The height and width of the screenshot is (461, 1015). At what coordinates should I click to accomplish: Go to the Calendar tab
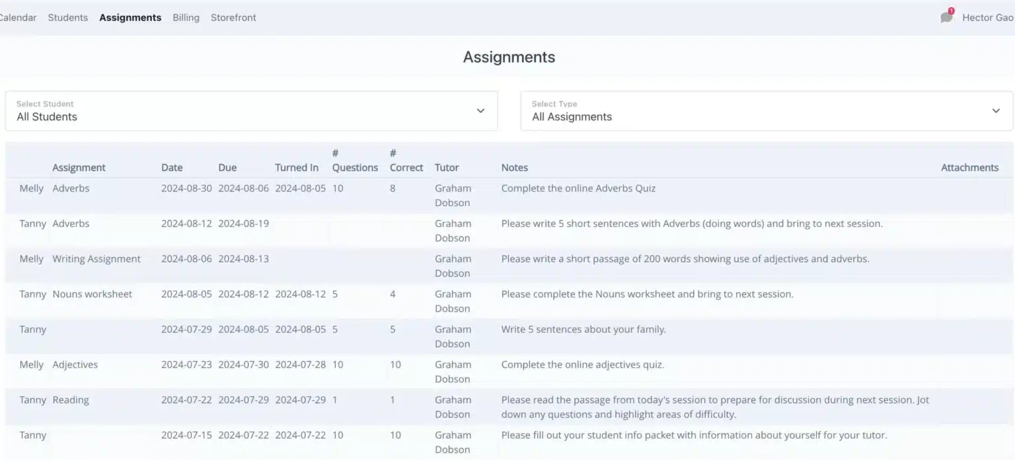pyautogui.click(x=17, y=18)
